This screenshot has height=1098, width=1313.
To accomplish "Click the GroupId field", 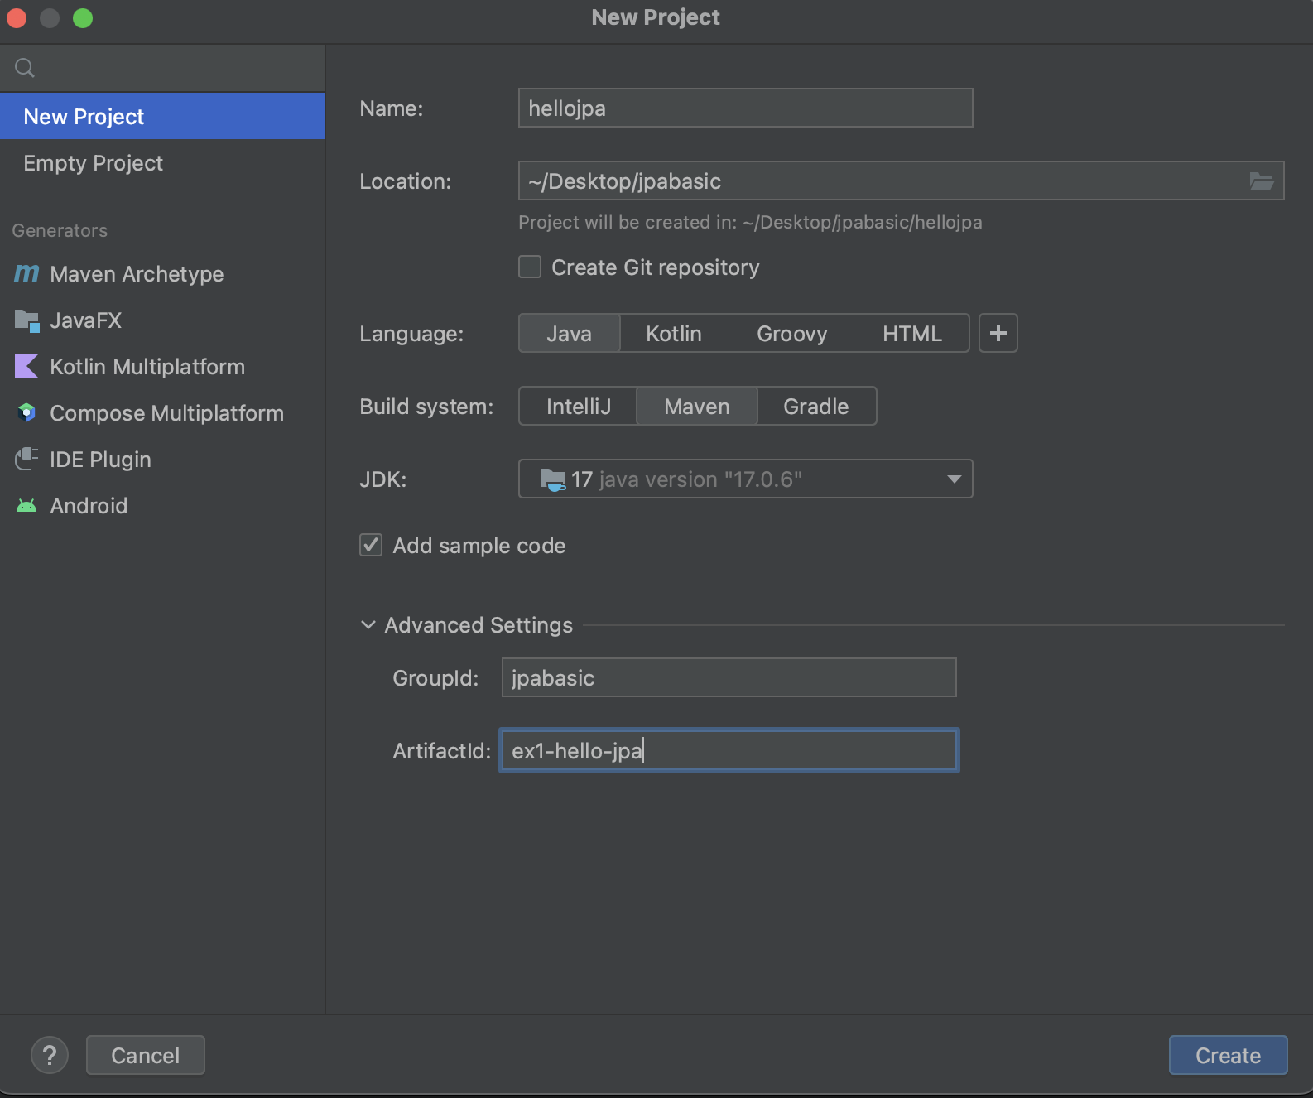I will [729, 677].
